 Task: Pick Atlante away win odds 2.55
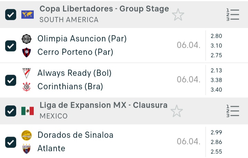pyautogui.click(x=216, y=151)
